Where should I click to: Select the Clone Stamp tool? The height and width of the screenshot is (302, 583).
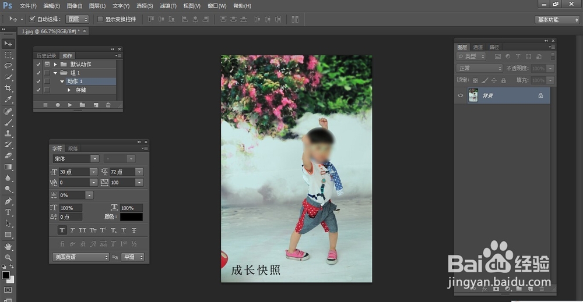tap(8, 134)
